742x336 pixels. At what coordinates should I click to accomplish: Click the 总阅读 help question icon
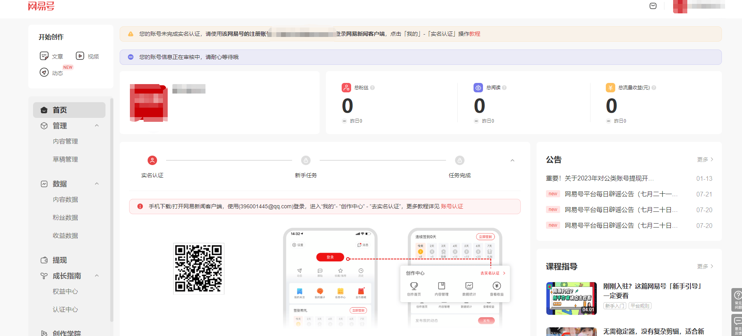[504, 88]
